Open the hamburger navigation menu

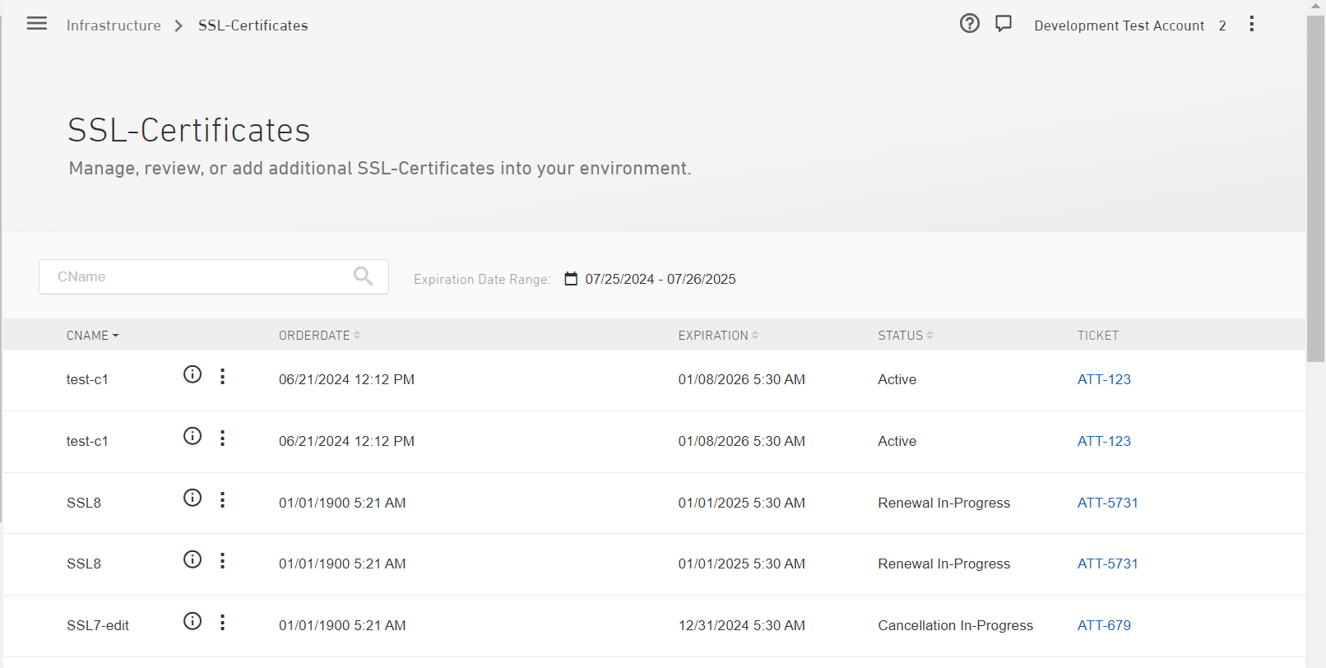point(37,24)
